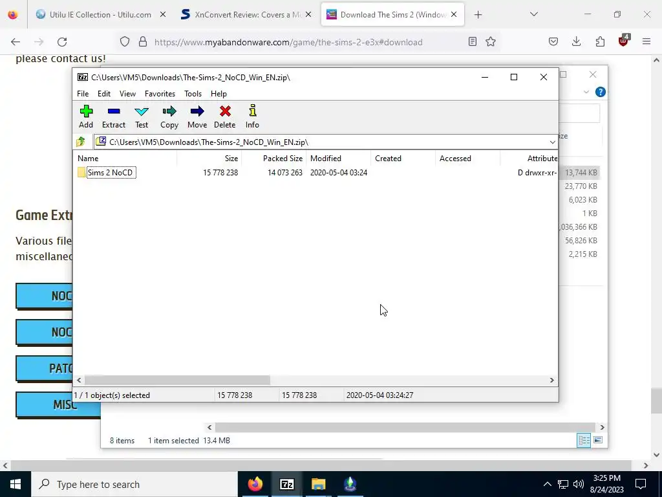List all Firefox tabs dropdown

pos(534,14)
